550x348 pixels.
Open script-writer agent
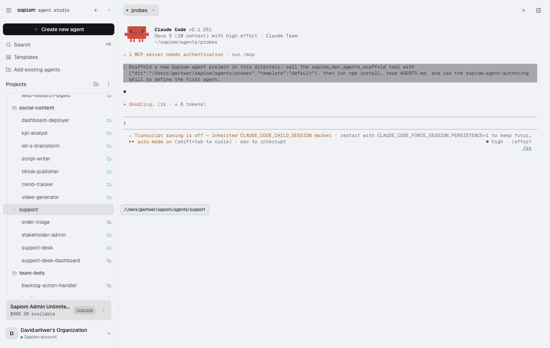(x=36, y=159)
